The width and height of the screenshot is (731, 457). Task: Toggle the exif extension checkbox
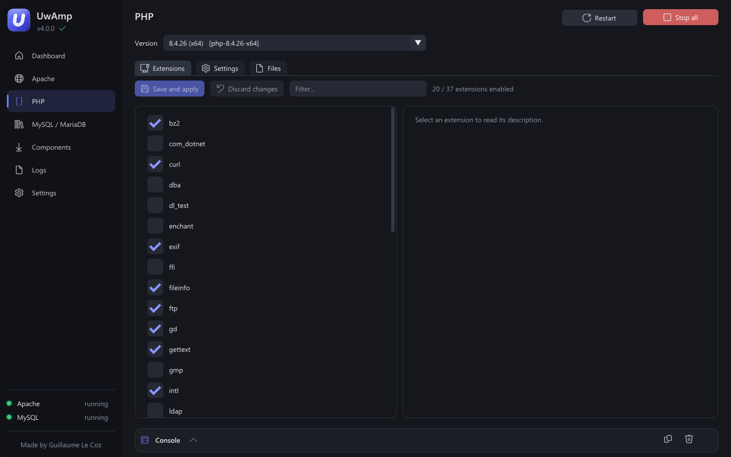[x=155, y=247]
